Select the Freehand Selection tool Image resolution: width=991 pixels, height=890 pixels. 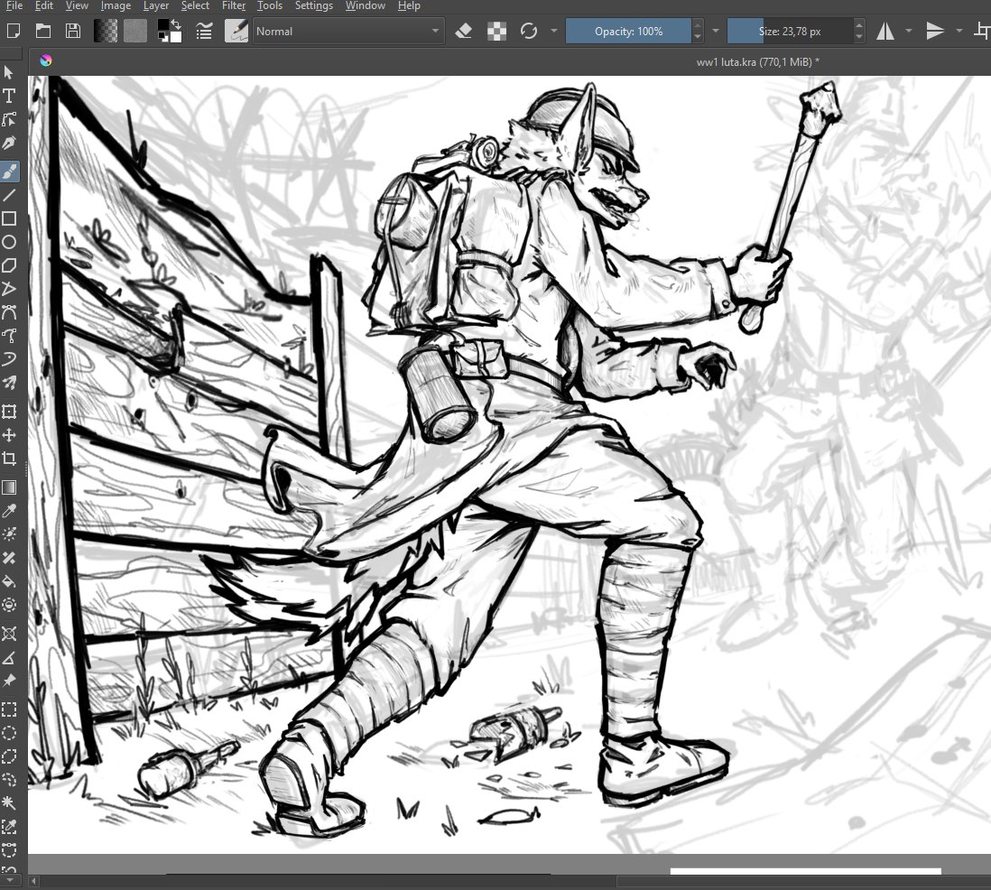(9, 780)
